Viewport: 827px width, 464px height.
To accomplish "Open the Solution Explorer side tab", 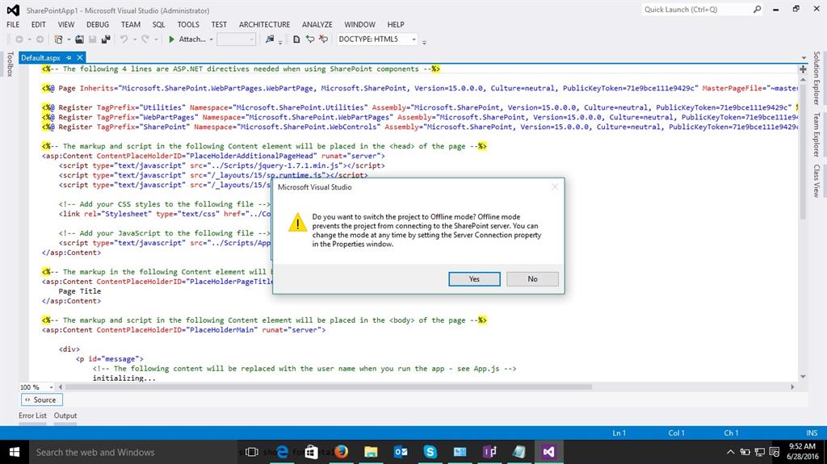I will click(817, 78).
